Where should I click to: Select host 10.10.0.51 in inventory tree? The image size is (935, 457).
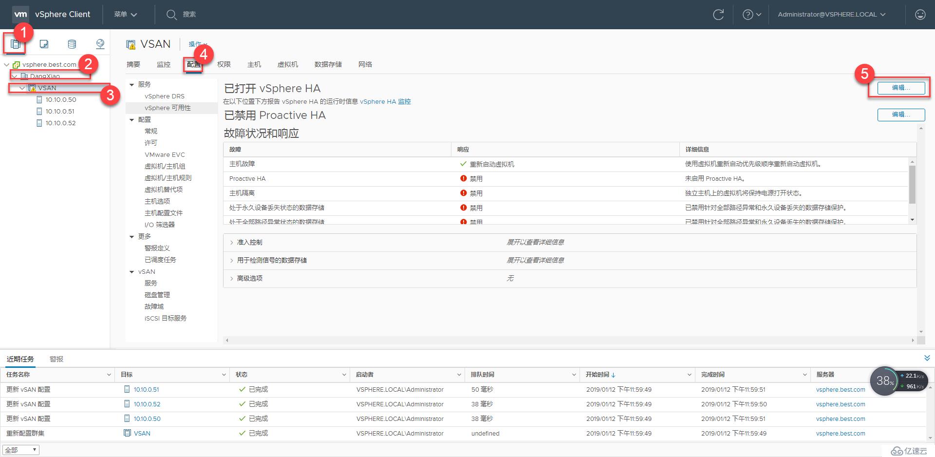(x=60, y=111)
